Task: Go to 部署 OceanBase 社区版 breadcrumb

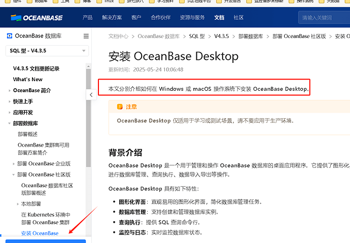Action: click(299, 36)
